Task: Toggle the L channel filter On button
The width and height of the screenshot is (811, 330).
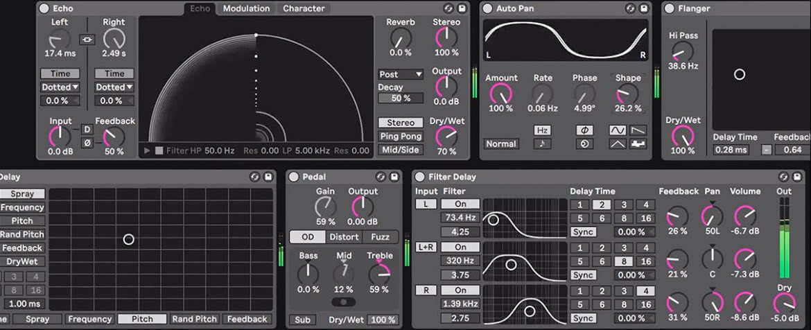Action: (x=460, y=204)
